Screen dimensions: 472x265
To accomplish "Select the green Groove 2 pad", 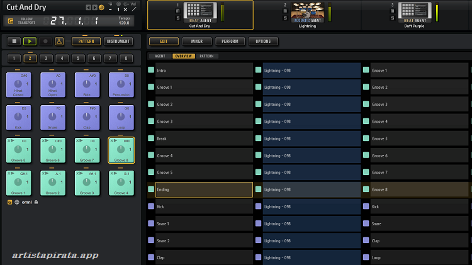I will pyautogui.click(x=53, y=183).
